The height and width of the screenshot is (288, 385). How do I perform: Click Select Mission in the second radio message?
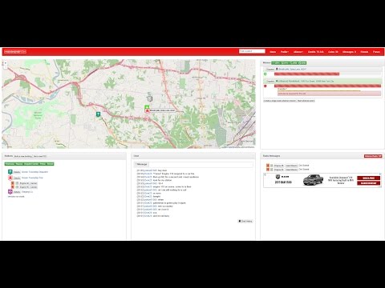click(291, 170)
